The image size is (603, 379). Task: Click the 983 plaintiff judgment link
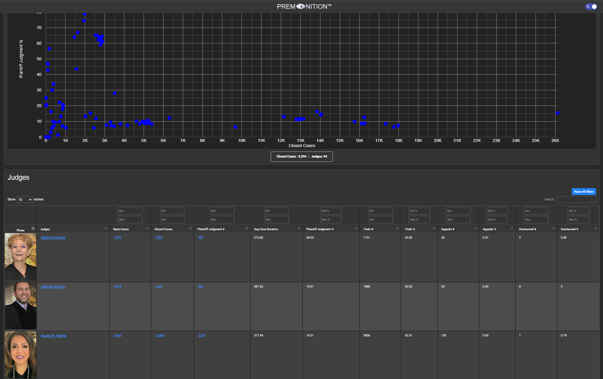click(200, 237)
